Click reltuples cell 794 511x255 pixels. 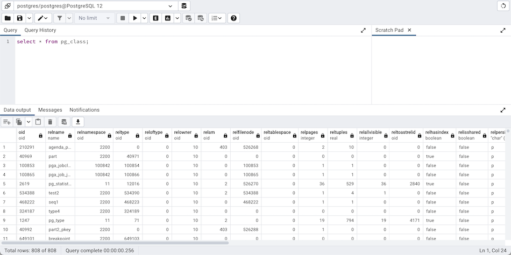(343, 220)
